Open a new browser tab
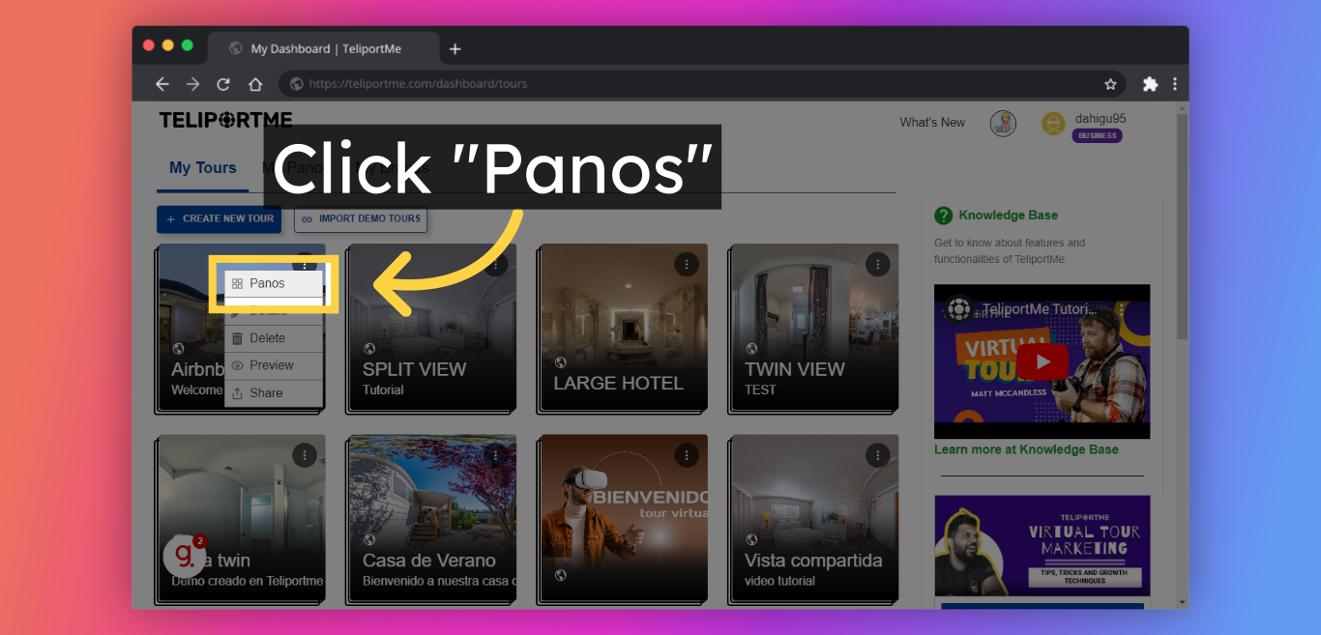 point(455,48)
